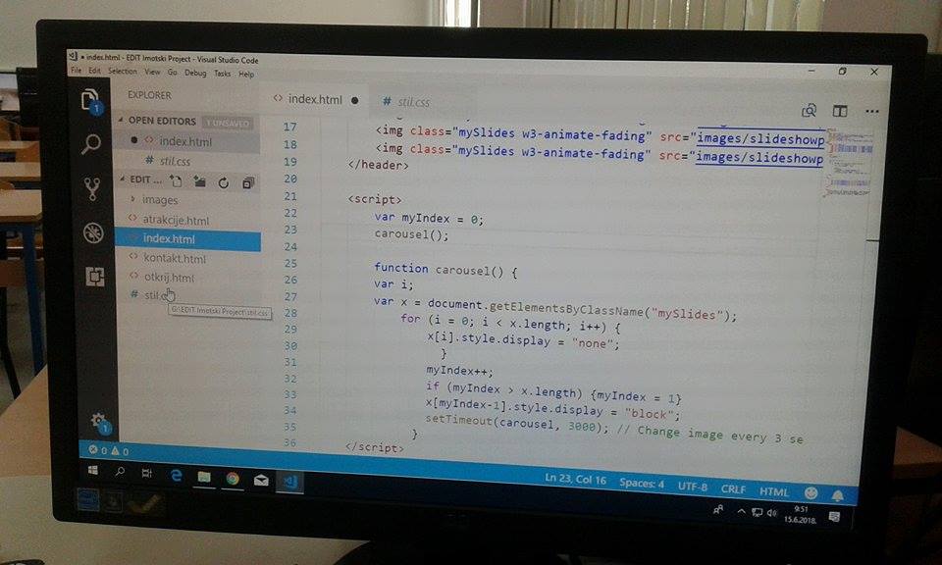
Task: Collapse all folders in Explorer
Action: pos(247,183)
